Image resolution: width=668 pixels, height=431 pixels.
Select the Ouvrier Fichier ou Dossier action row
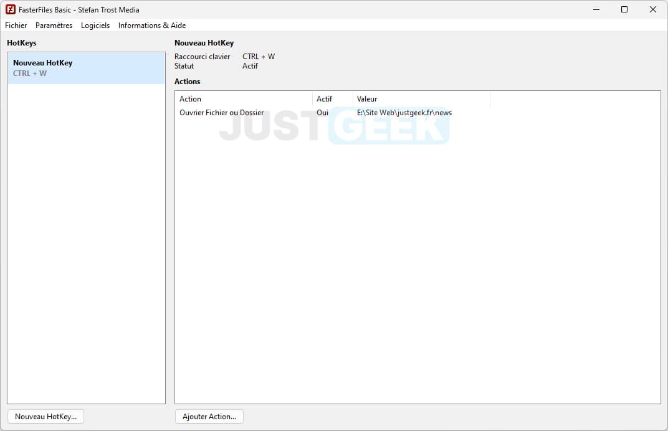click(335, 113)
